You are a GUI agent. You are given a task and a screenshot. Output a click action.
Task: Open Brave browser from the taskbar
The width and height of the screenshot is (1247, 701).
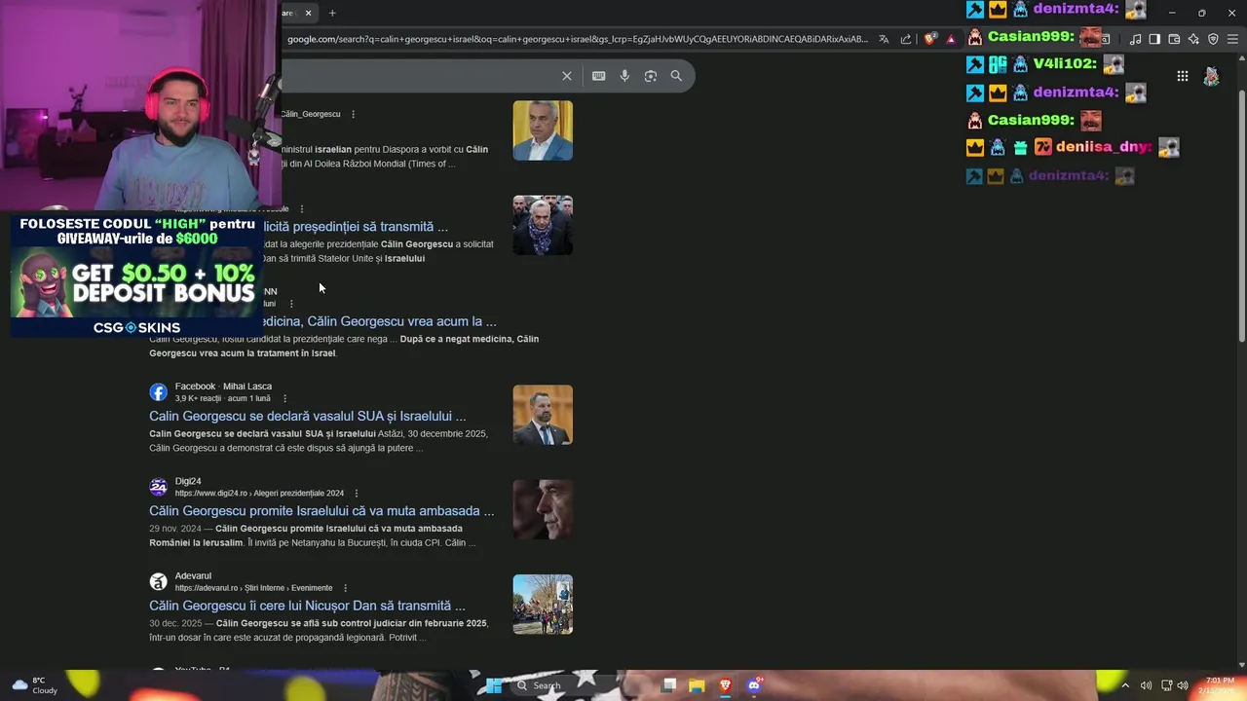click(725, 685)
